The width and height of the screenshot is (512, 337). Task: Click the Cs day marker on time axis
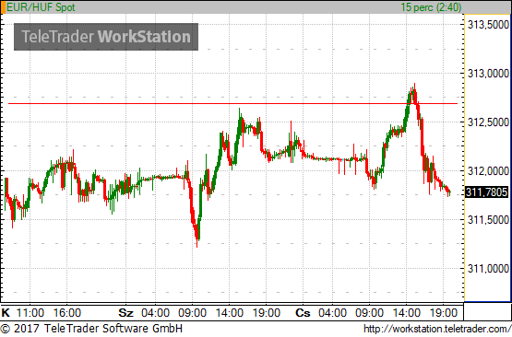coord(303,313)
